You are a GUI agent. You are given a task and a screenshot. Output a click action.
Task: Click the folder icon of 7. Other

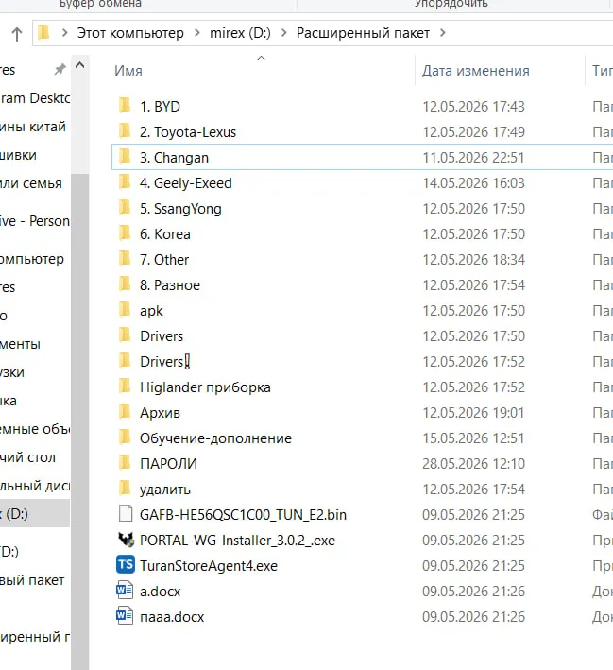[x=125, y=259]
